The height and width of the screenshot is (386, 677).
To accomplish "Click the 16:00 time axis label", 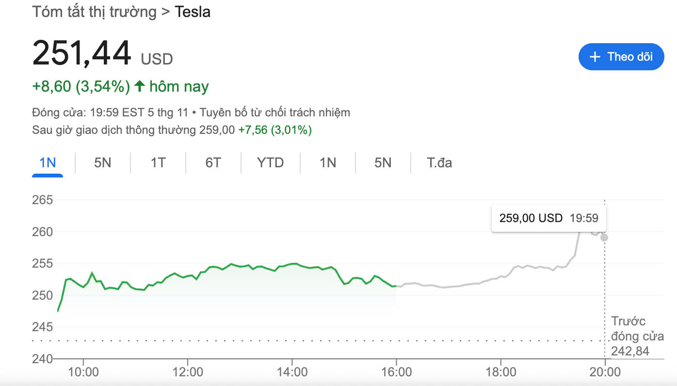I will [x=396, y=372].
